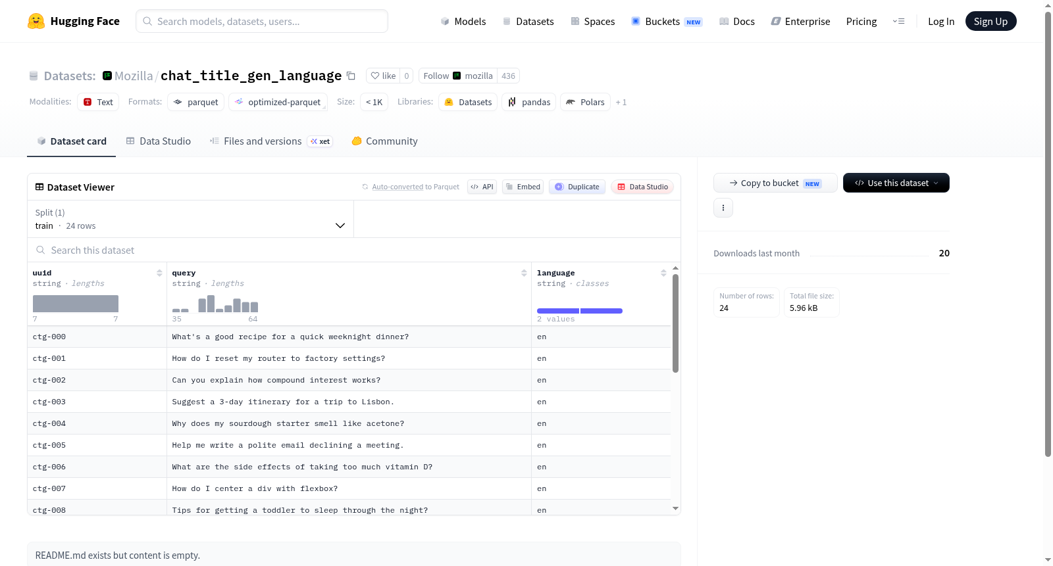Open the more navigation menu icon

click(898, 21)
